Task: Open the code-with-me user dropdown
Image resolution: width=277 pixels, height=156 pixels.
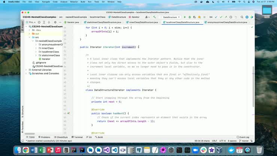Action: pyautogui.click(x=147, y=17)
